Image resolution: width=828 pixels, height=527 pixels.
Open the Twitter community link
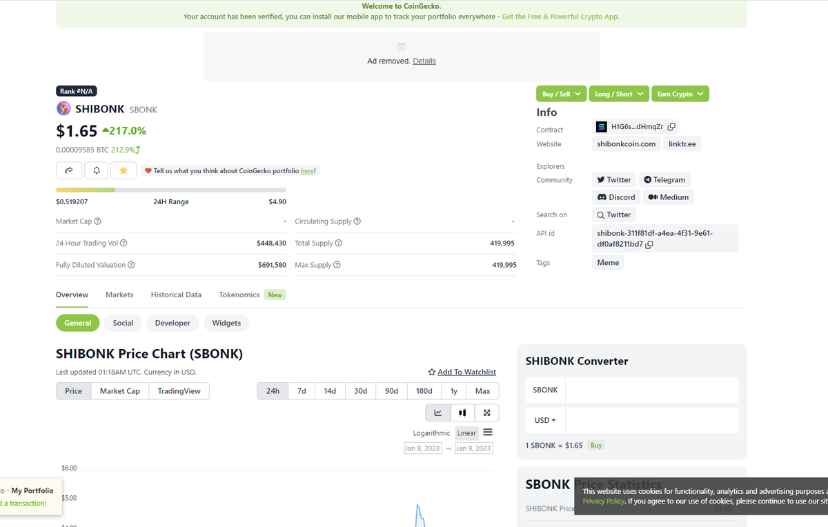[614, 180]
